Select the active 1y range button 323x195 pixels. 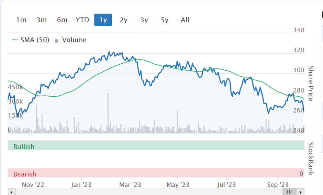(x=103, y=20)
